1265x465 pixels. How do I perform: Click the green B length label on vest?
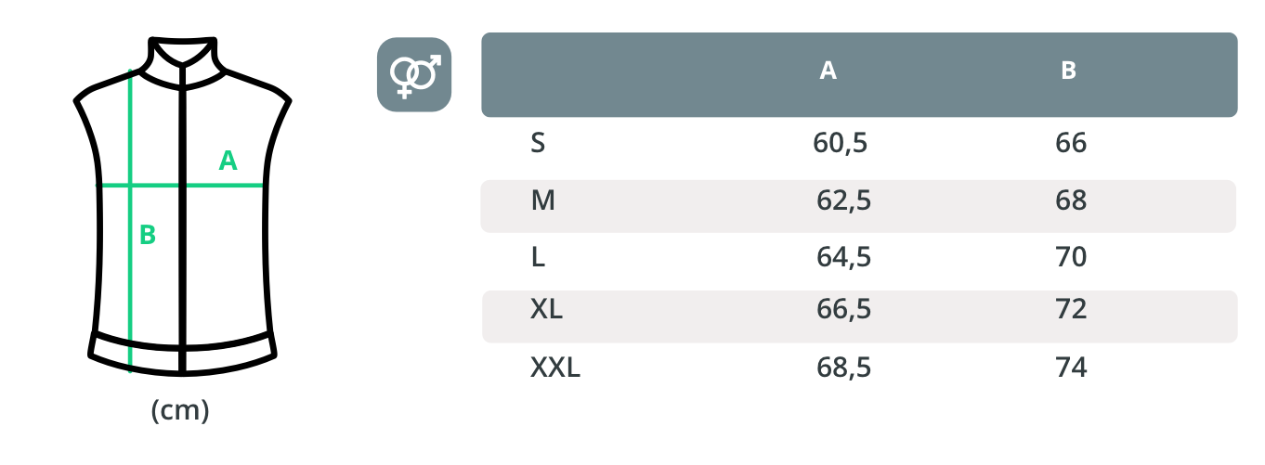pos(148,236)
